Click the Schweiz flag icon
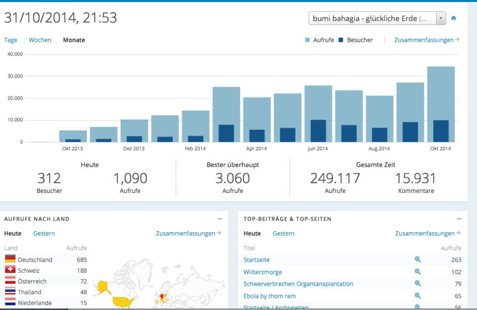 pos(10,270)
